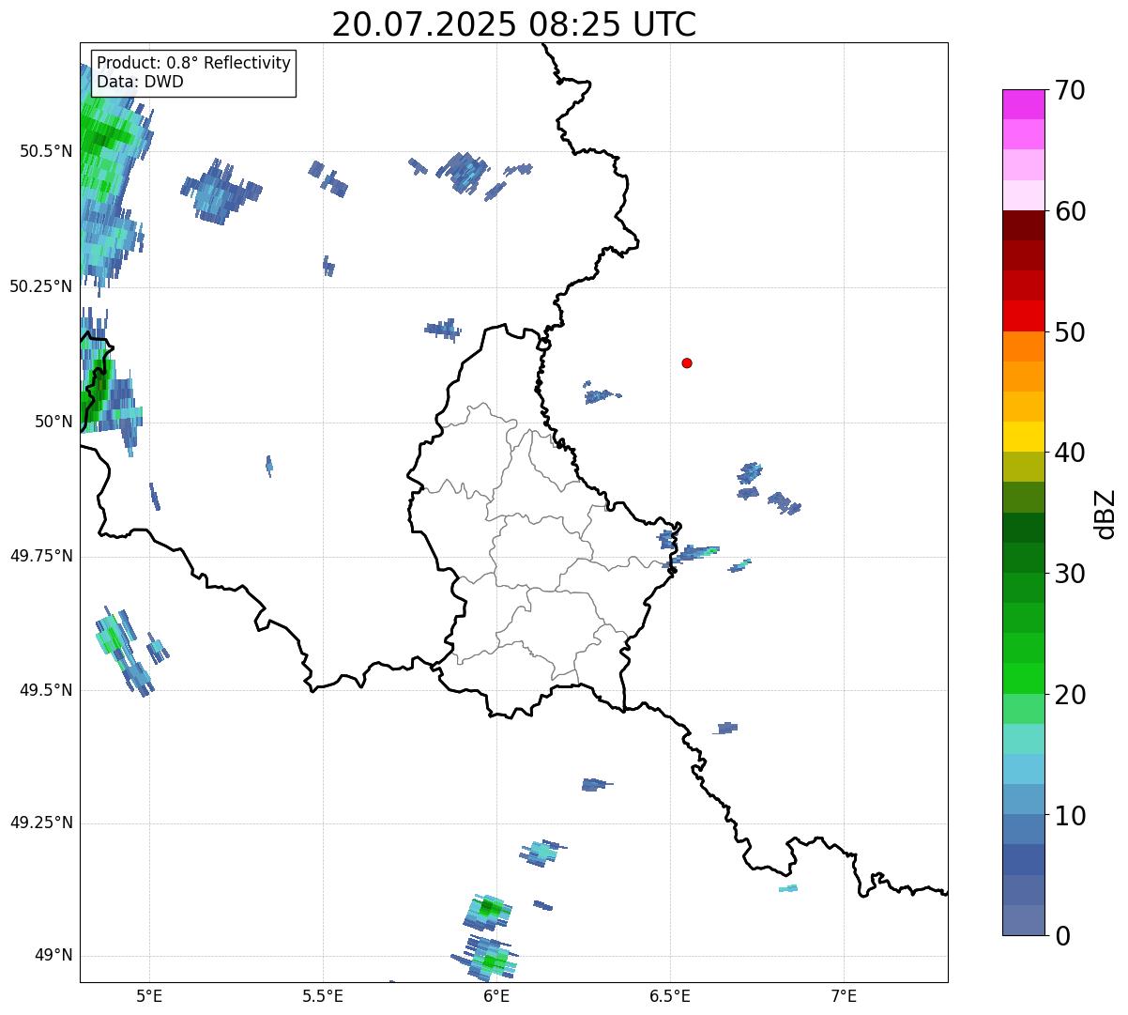1128x1015 pixels.
Task: Click the "dBZ" colorbar label
Action: tap(1105, 514)
